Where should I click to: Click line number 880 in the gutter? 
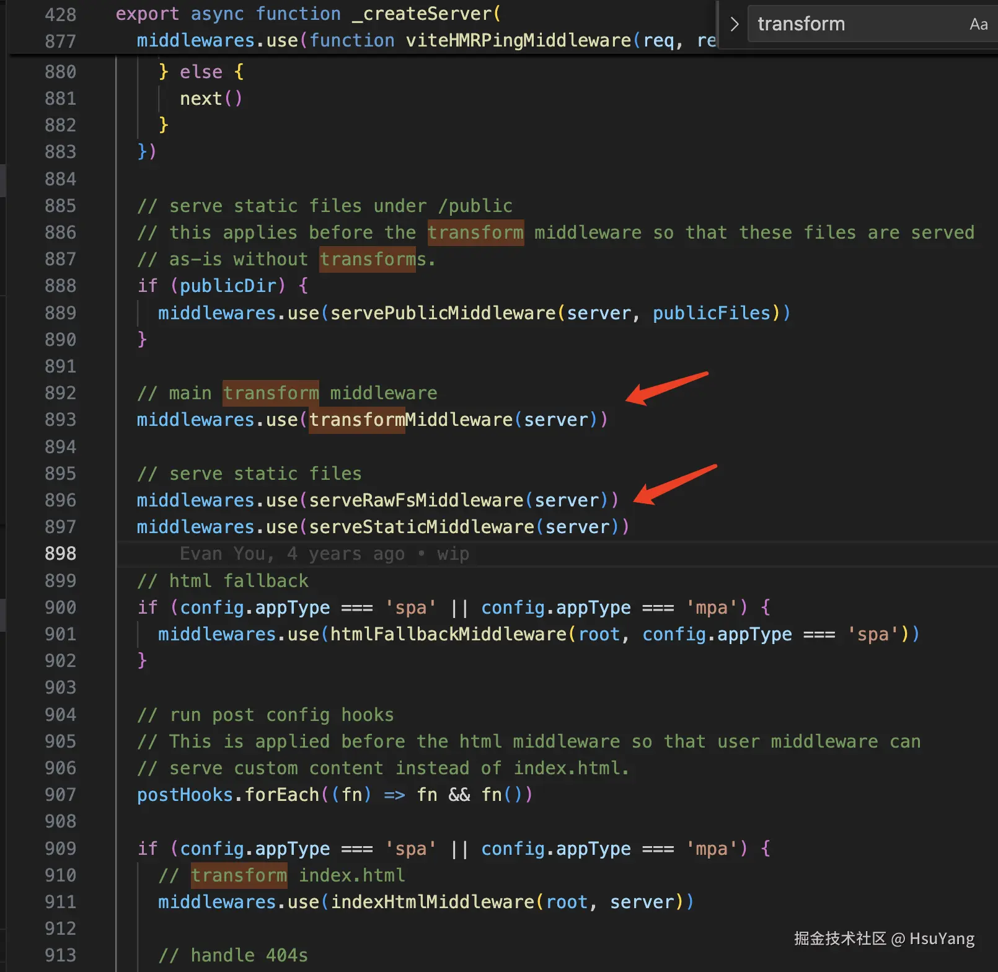click(60, 72)
